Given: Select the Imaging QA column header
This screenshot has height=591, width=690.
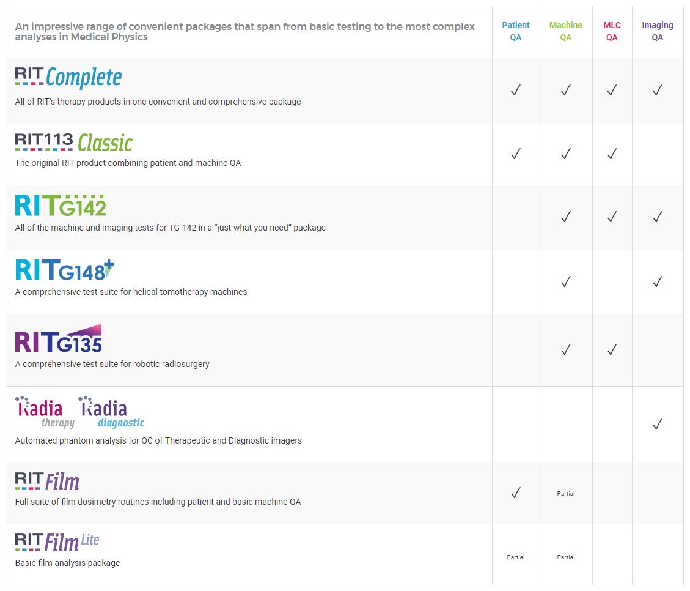Looking at the screenshot, I should 658,31.
